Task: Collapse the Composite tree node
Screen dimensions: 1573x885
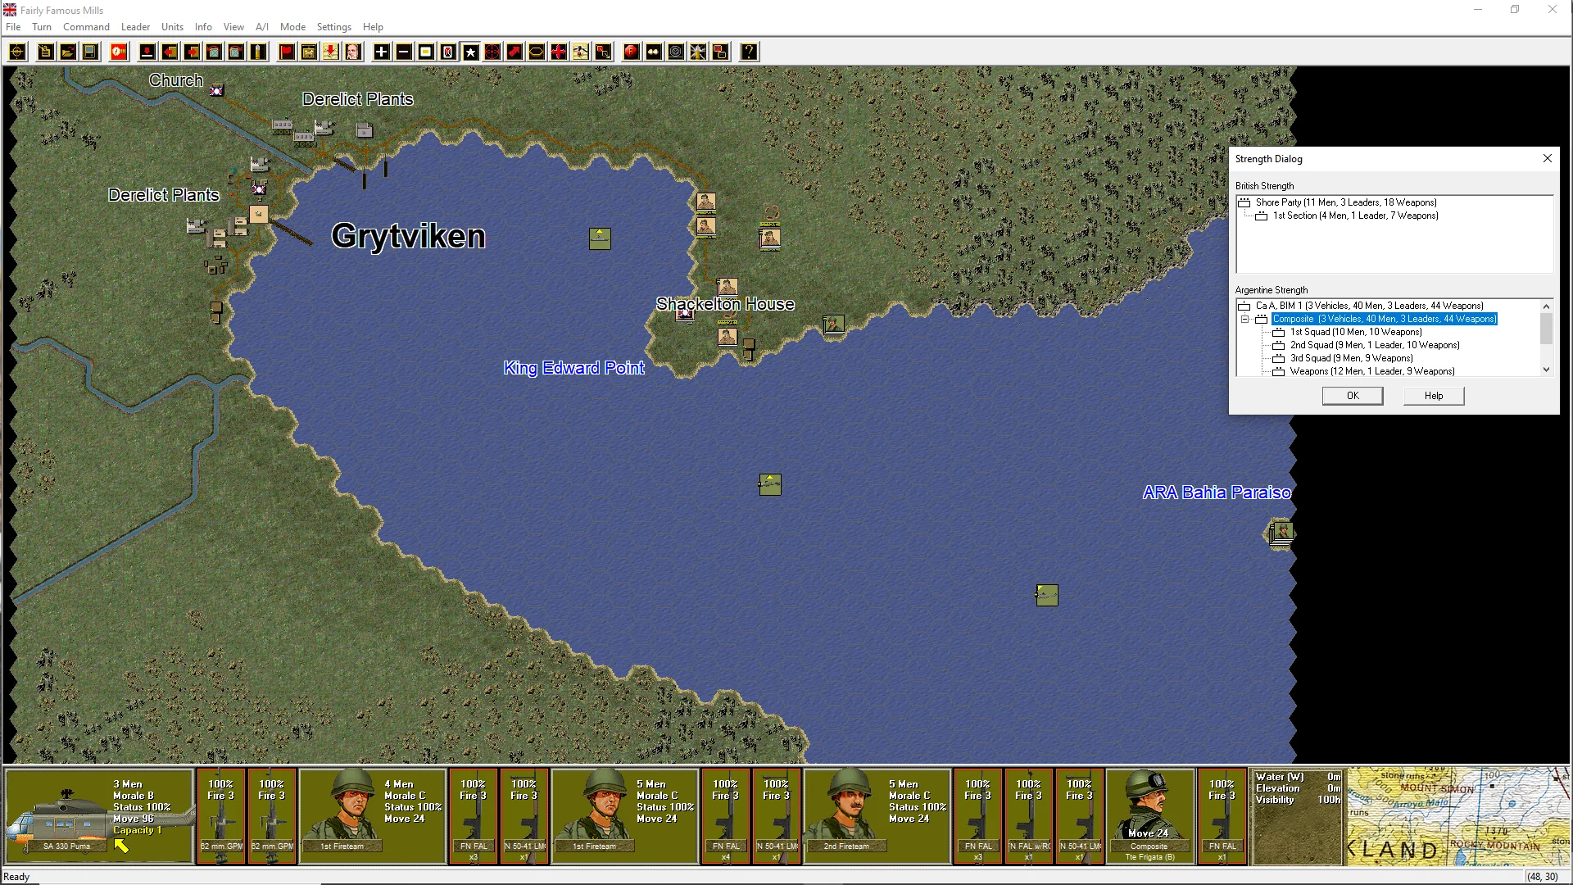Action: [x=1245, y=320]
